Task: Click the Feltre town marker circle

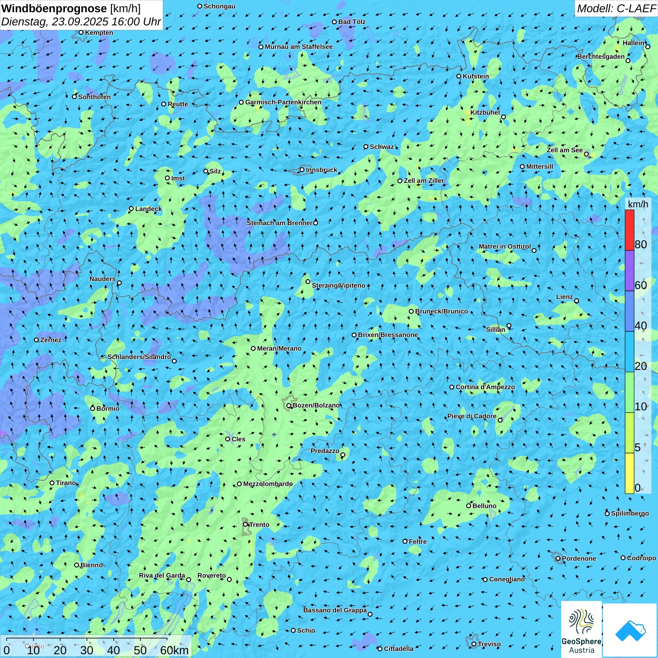Action: tap(405, 541)
